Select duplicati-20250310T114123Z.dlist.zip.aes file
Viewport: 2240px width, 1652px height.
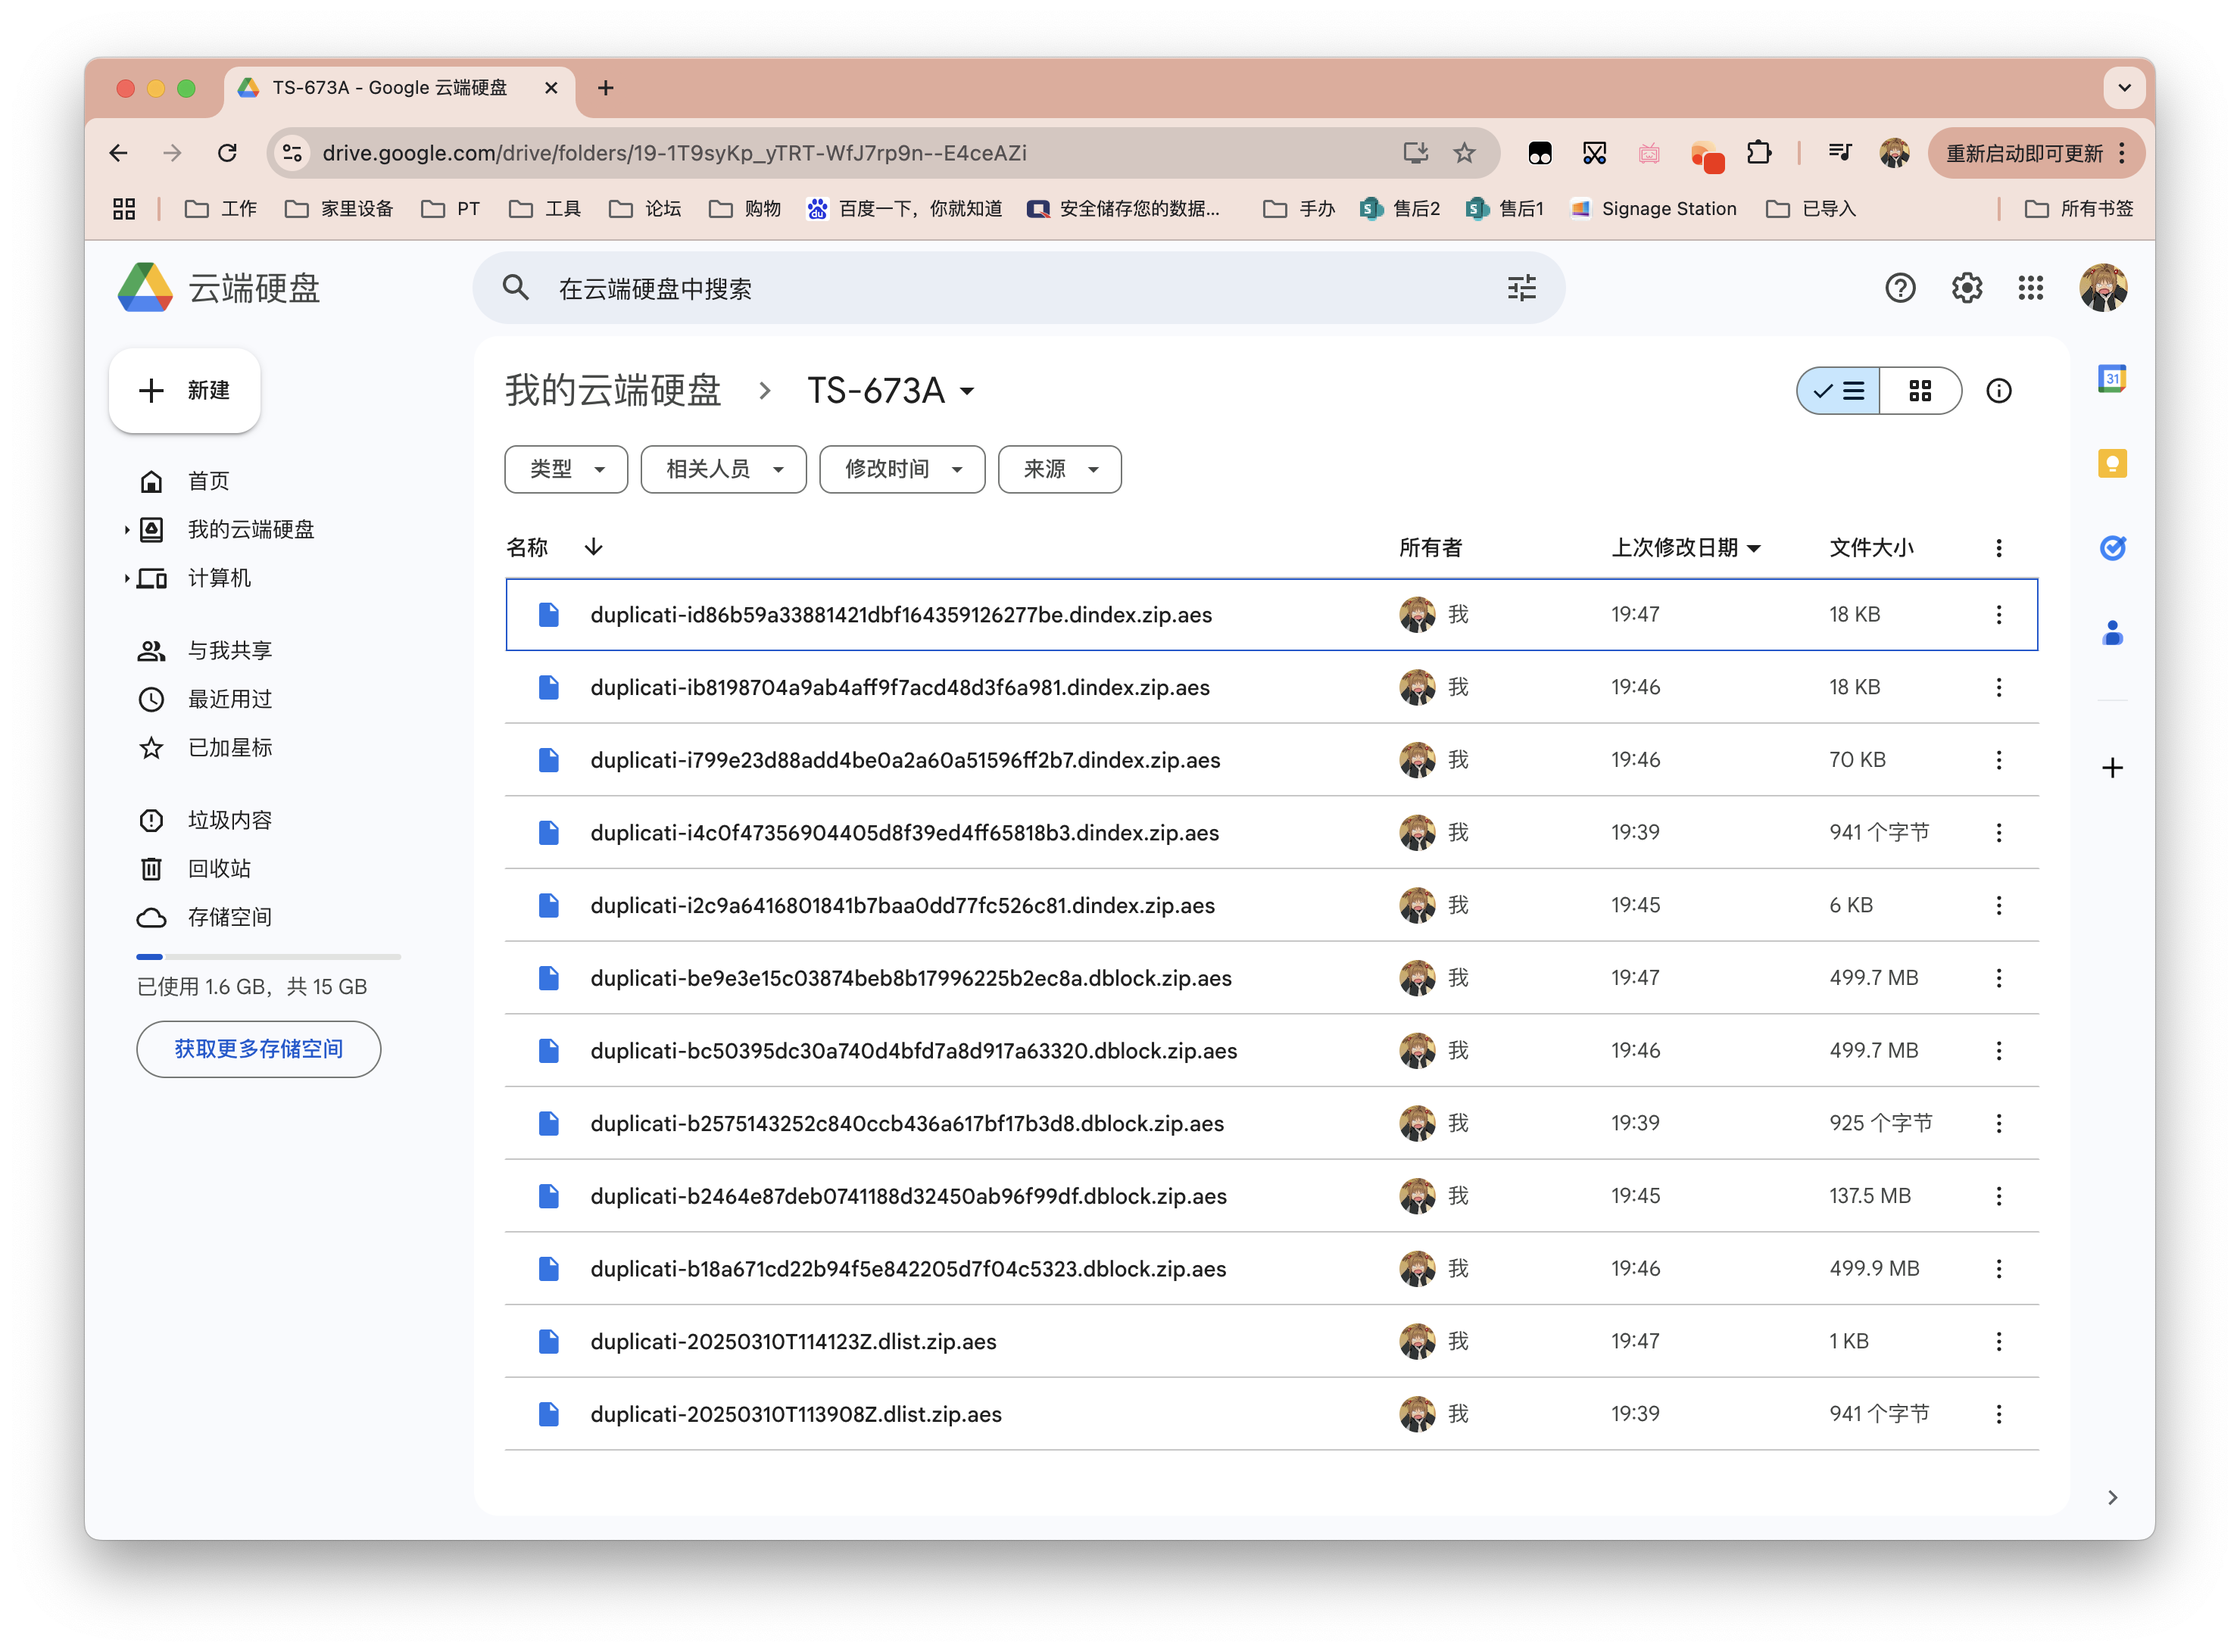pos(1271,1340)
